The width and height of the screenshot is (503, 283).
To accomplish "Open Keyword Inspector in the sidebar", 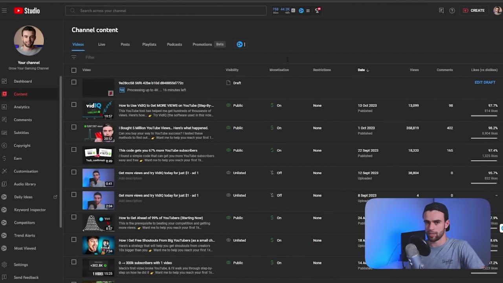I will [x=30, y=210].
